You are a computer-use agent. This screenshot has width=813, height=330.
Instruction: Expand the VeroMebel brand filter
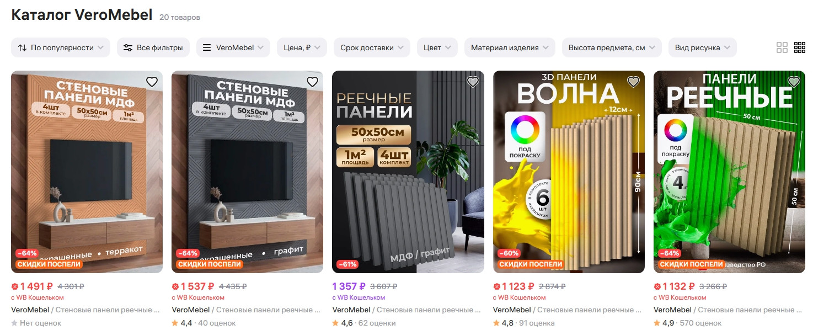pos(233,47)
